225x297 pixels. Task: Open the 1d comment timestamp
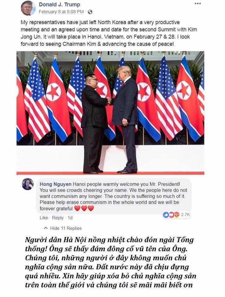tap(70, 218)
